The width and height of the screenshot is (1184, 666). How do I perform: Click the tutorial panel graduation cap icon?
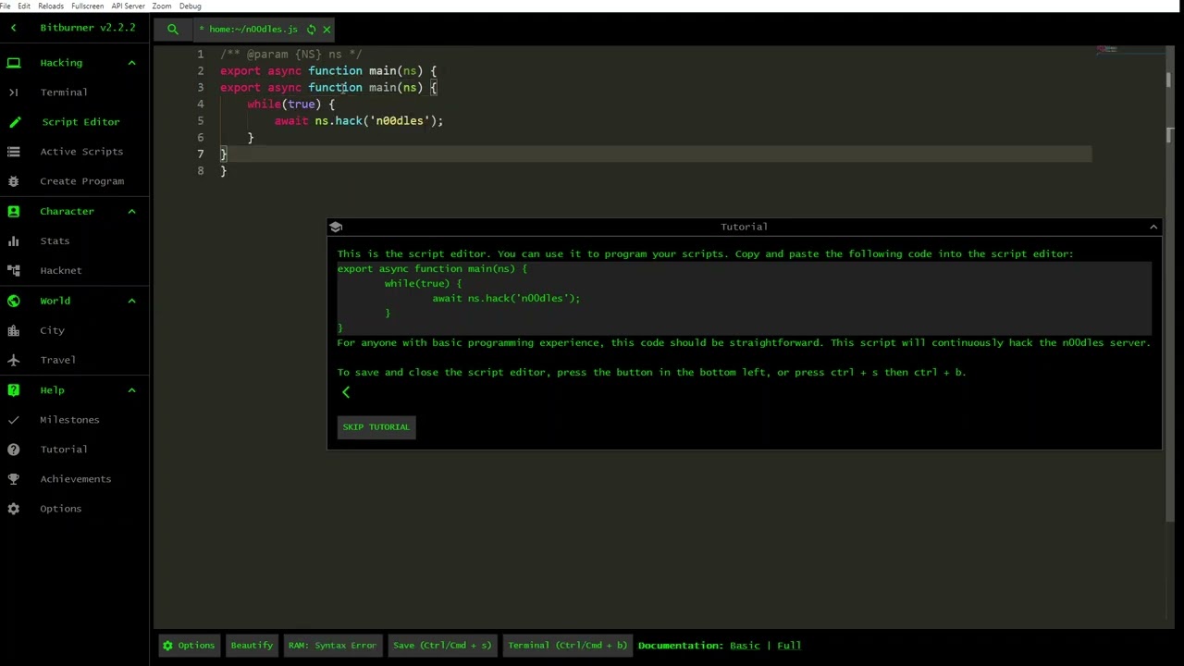point(336,227)
